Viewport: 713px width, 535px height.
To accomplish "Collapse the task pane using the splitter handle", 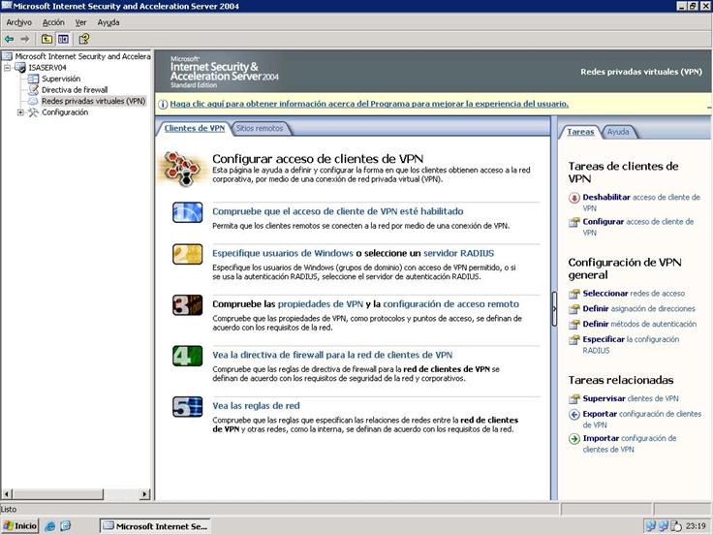I will click(554, 309).
